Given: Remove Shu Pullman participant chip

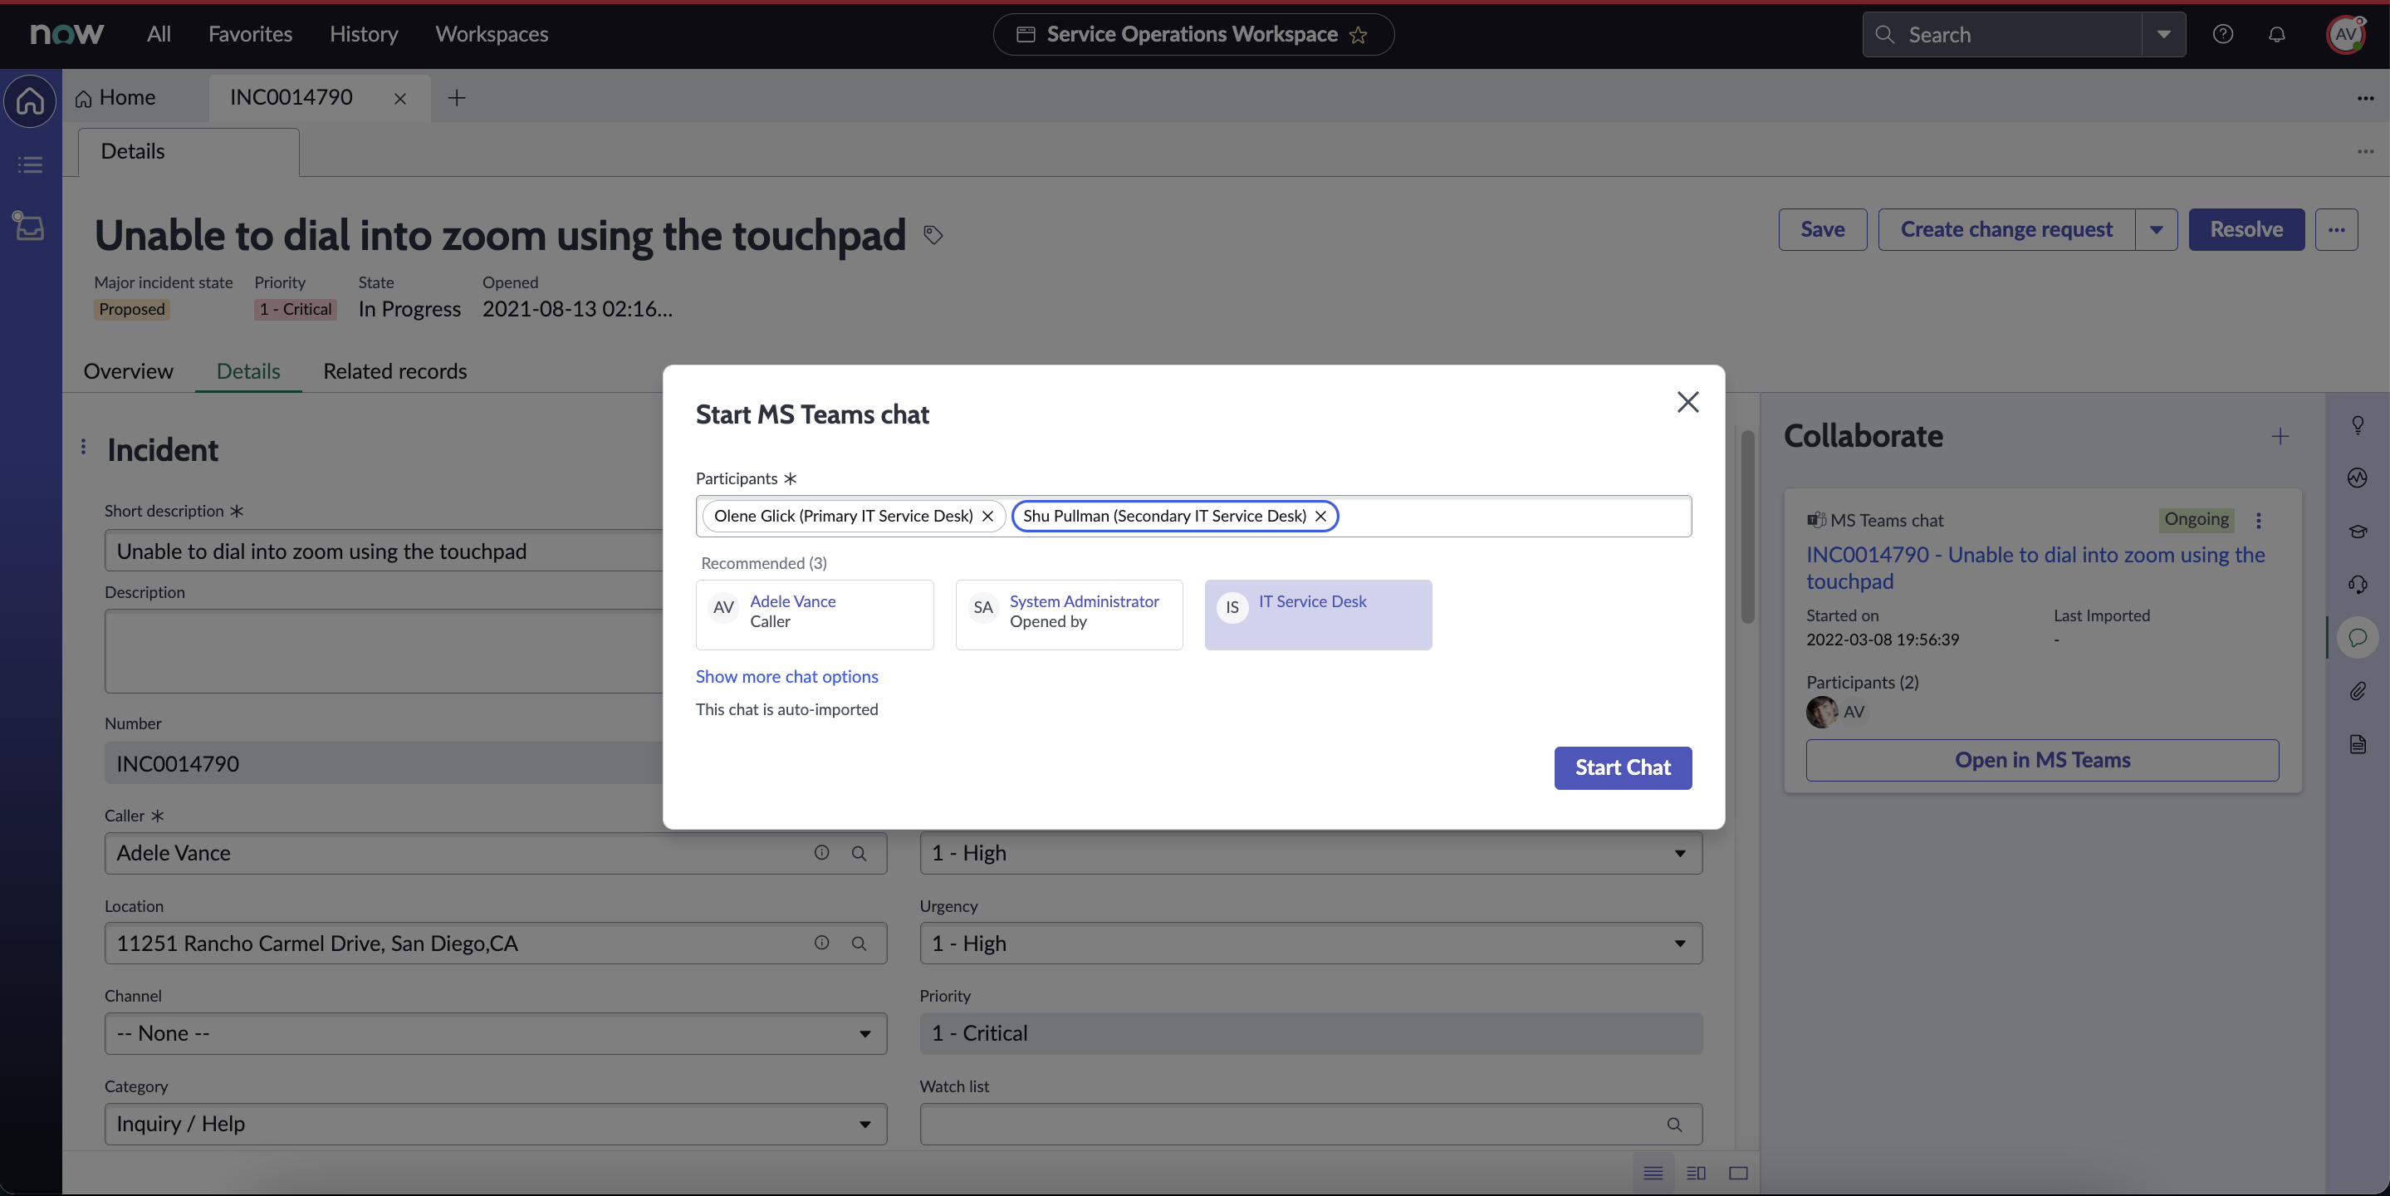Looking at the screenshot, I should pos(1320,516).
